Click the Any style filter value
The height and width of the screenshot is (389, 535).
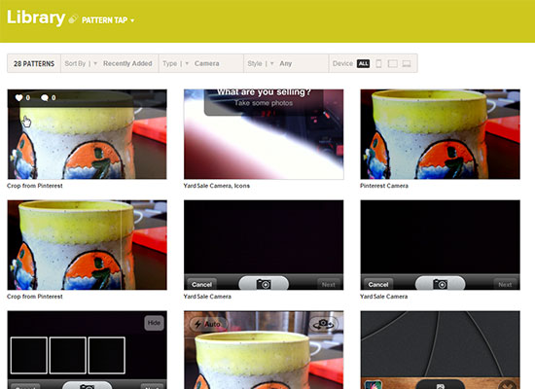(x=286, y=63)
